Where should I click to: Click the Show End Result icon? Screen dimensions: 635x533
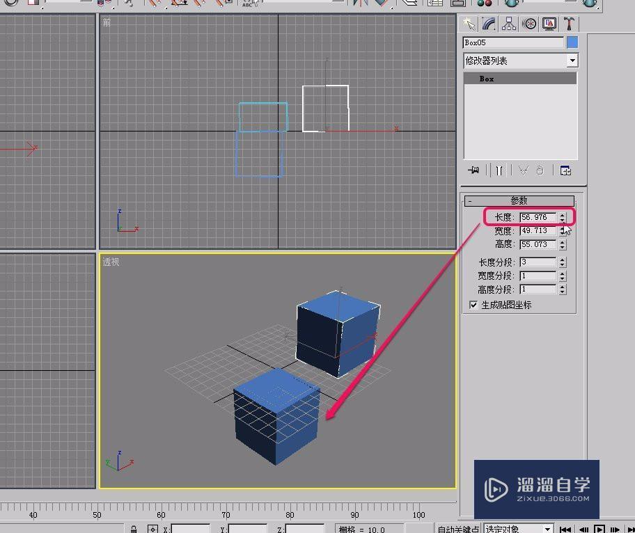499,170
